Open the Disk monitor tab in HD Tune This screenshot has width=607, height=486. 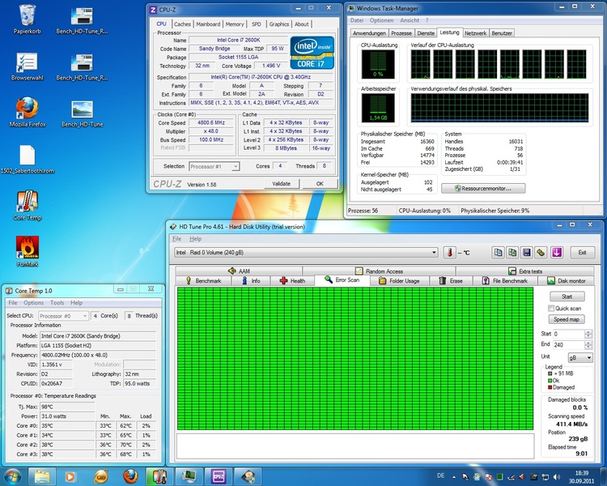pos(567,281)
